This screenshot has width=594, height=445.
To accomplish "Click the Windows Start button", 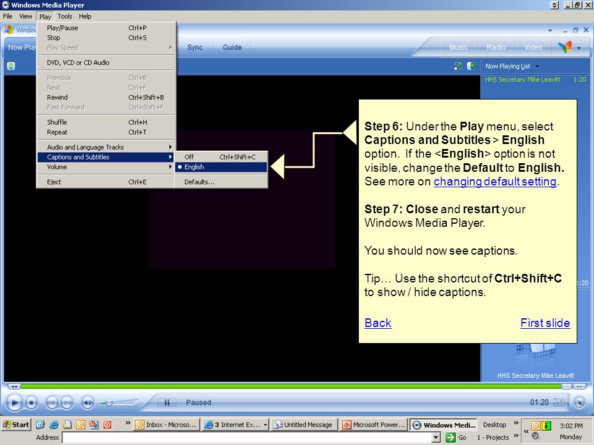I will pyautogui.click(x=16, y=425).
